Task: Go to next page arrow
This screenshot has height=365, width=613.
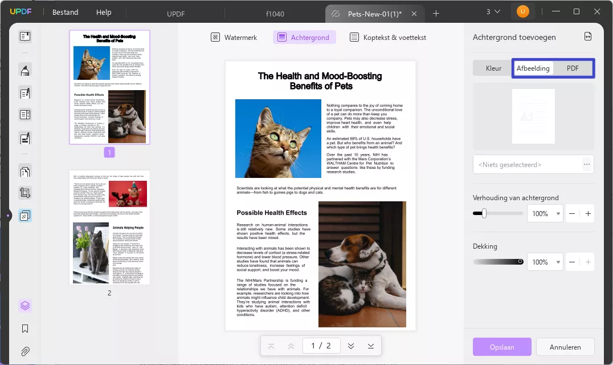Action: [x=351, y=346]
